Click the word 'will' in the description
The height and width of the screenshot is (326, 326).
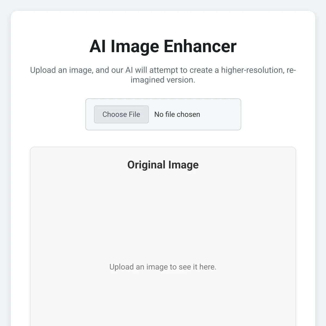point(141,70)
